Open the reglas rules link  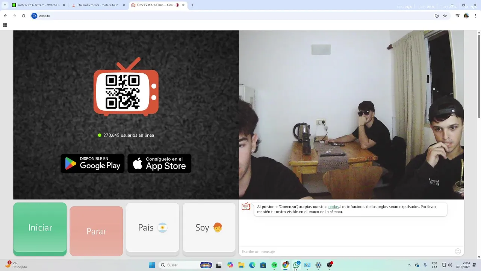333,207
